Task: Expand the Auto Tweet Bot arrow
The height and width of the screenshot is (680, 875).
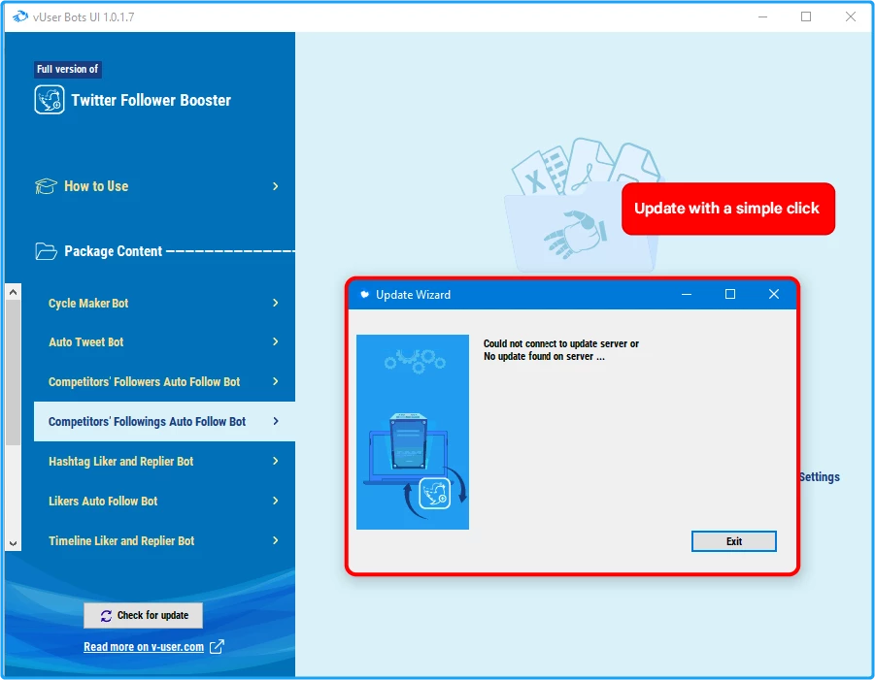Action: pyautogui.click(x=275, y=341)
